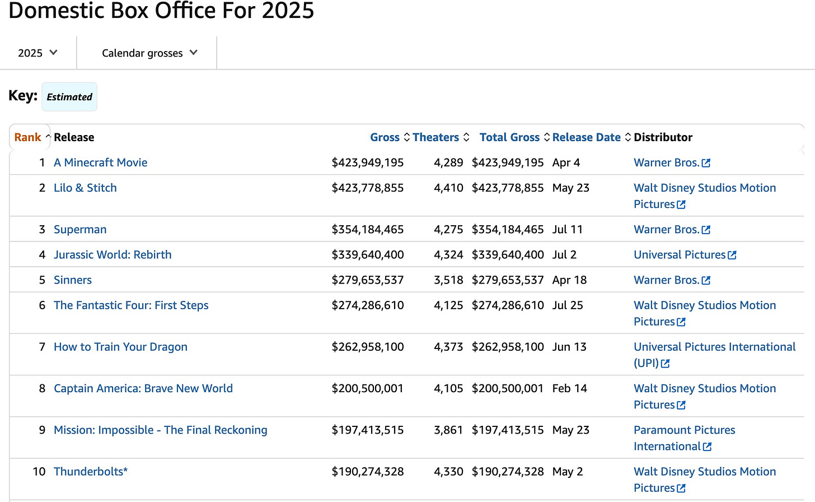Open Mission: Impossible - The Final Reckoning link

[x=161, y=430]
